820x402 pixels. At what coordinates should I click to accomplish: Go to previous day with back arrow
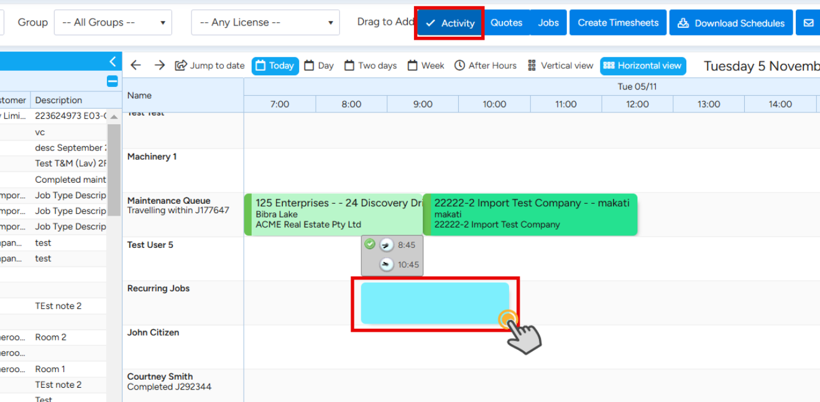pos(136,65)
